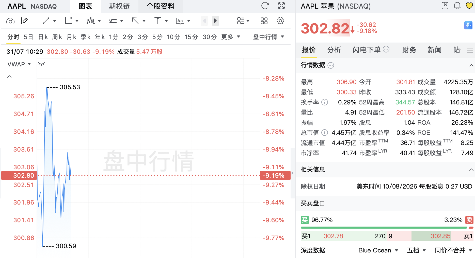Select the 15分 timeframe
Viewport: 475px width, 258px height.
191,37
